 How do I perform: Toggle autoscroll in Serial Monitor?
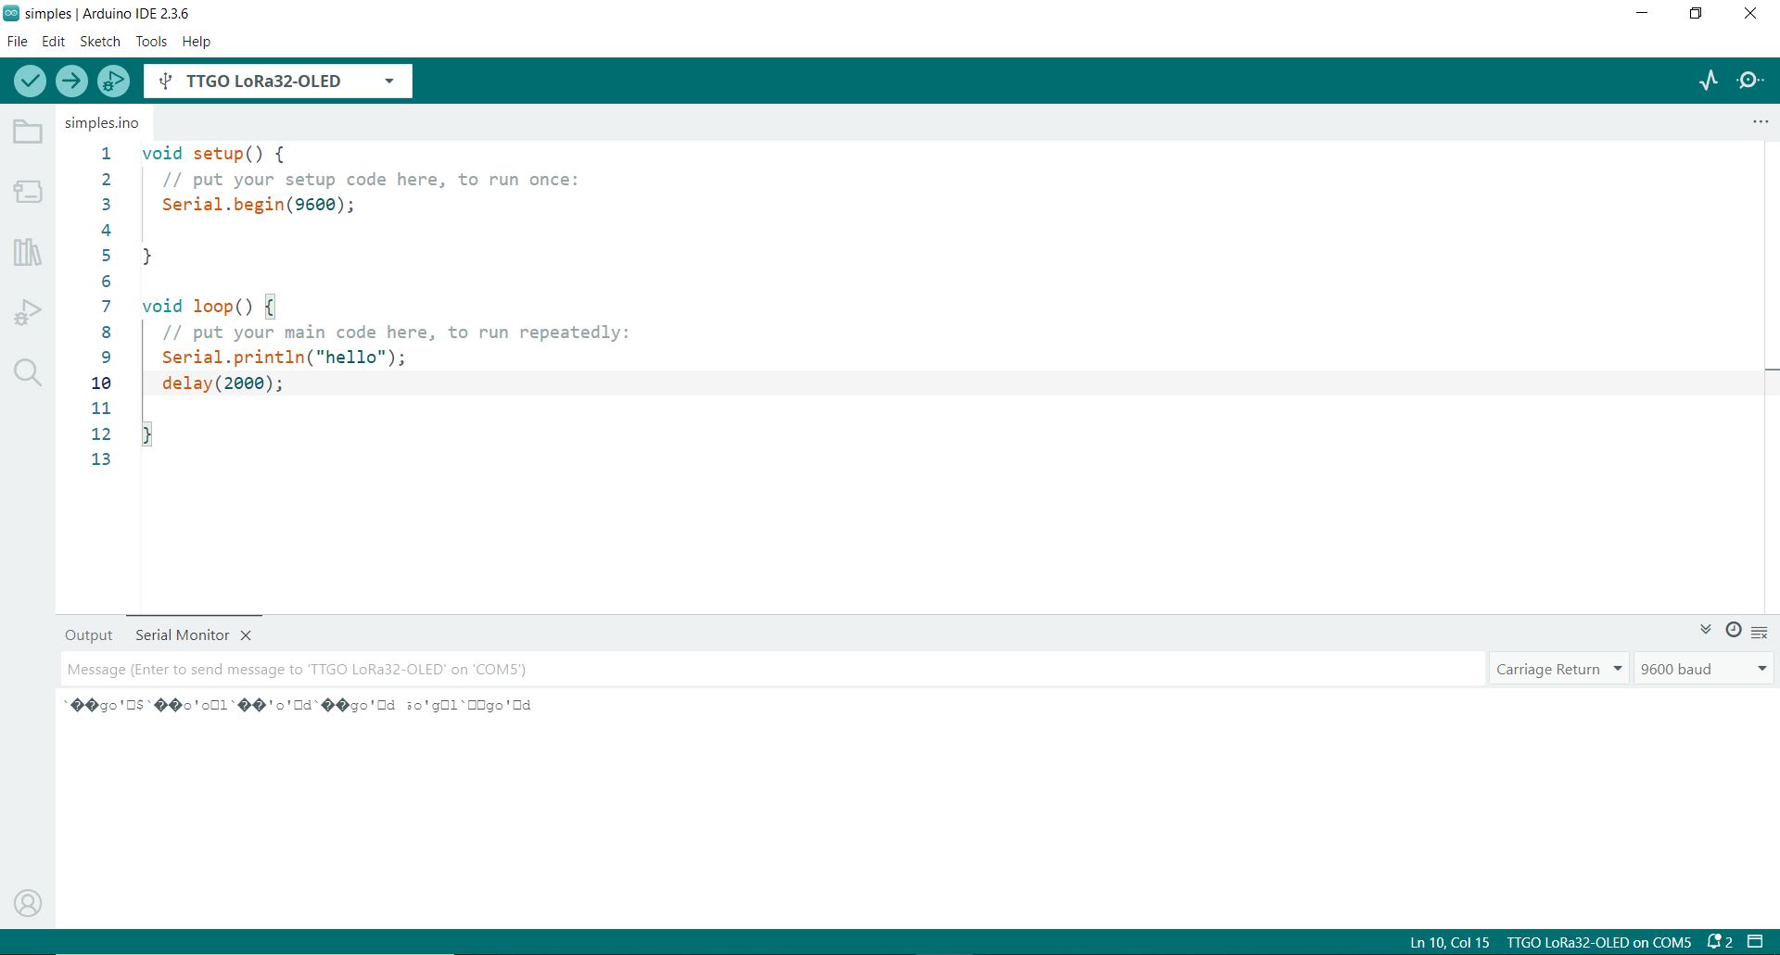point(1706,630)
